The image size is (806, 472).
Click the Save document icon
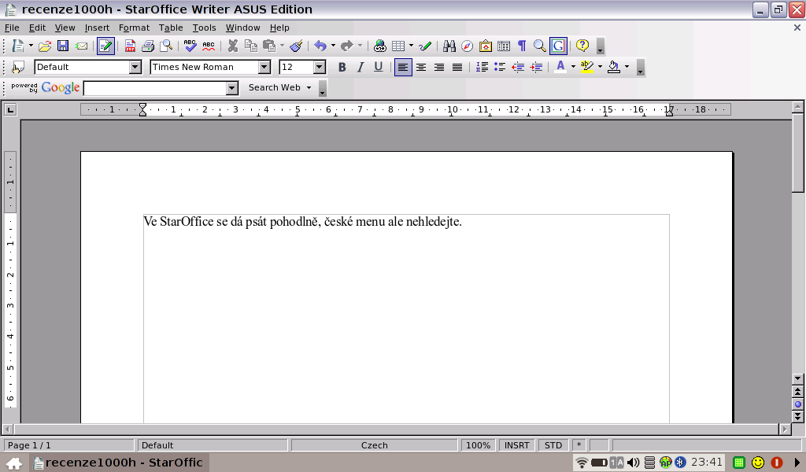[63, 46]
